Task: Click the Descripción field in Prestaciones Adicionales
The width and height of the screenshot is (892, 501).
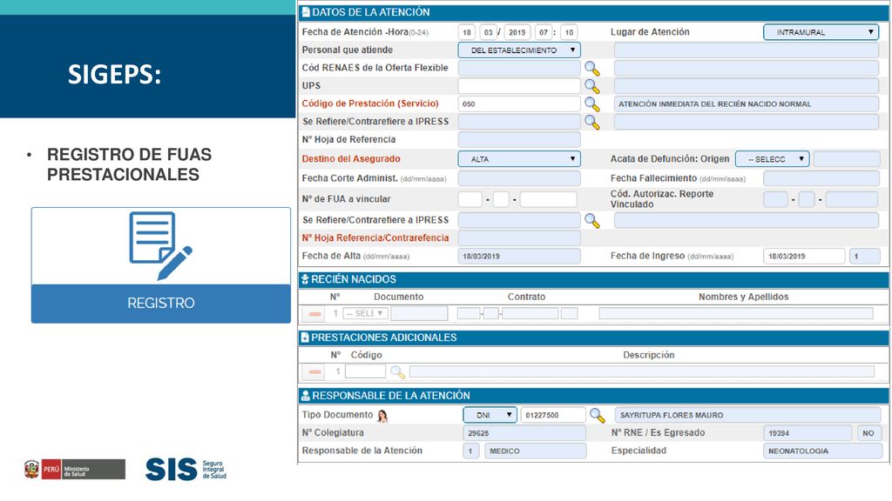Action: tap(642, 371)
